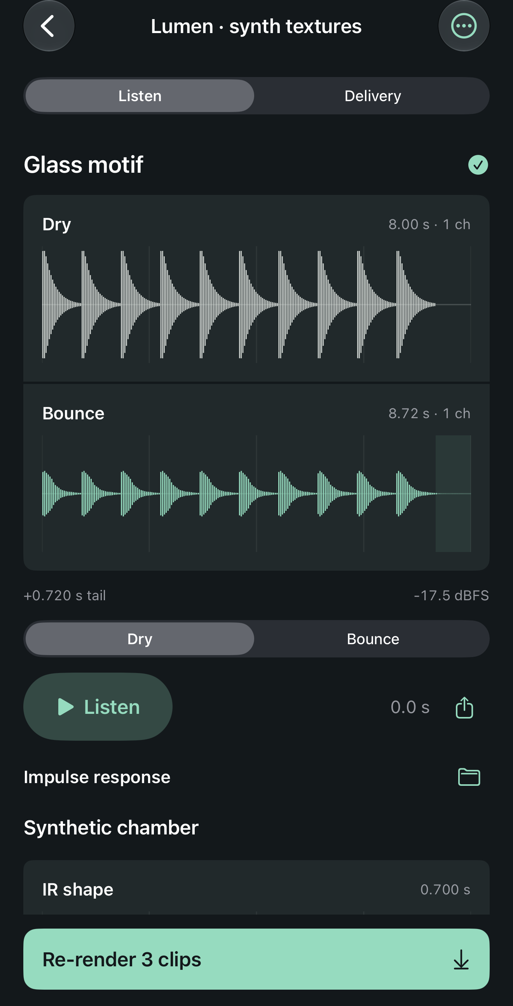The width and height of the screenshot is (513, 1006).
Task: Click the Synthetic chamber heading
Action: (x=111, y=827)
